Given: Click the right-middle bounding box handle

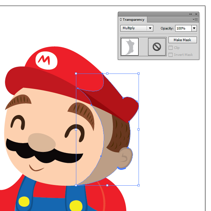Looking at the screenshot, I should click(139, 129).
